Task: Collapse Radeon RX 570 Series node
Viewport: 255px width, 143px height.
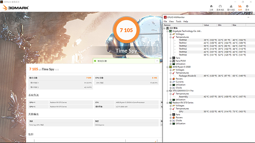Action: coord(168,103)
